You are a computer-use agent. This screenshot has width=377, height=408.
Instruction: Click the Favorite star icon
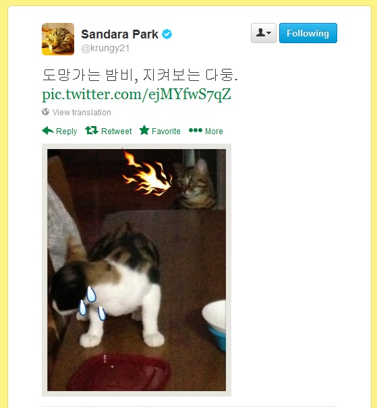click(144, 130)
